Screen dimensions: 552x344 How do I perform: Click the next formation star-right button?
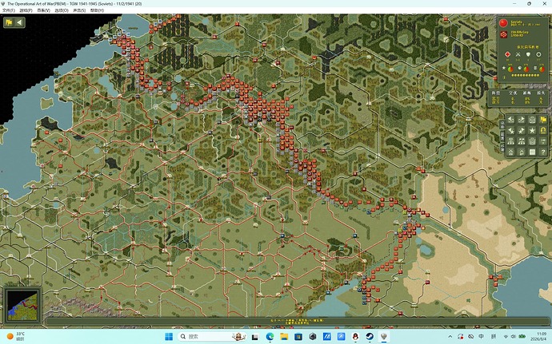522,131
